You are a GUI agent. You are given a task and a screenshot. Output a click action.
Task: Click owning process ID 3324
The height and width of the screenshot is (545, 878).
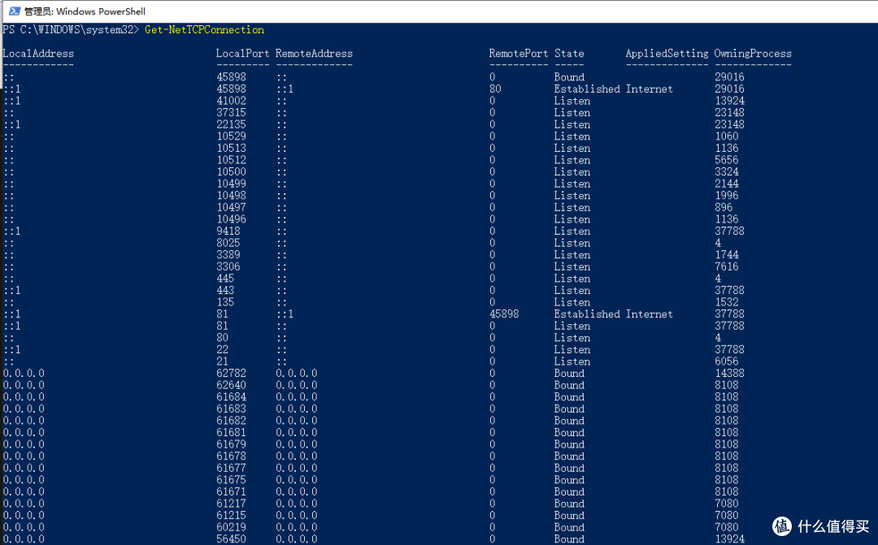point(726,171)
